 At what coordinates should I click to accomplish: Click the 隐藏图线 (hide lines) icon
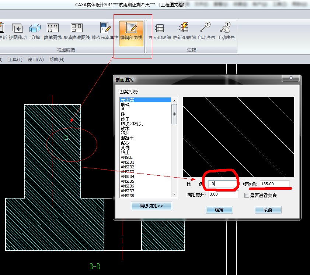coord(53,28)
